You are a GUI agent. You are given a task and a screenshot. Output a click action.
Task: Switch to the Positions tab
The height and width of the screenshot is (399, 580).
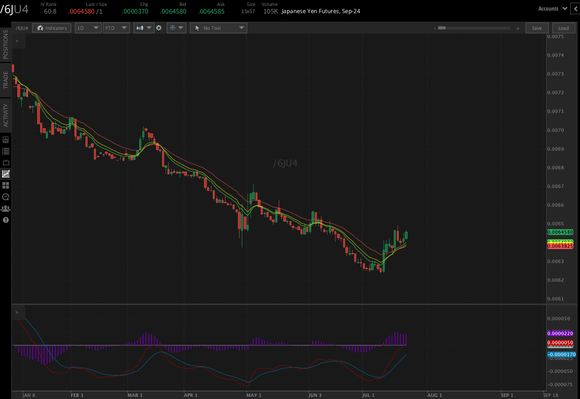[6, 44]
